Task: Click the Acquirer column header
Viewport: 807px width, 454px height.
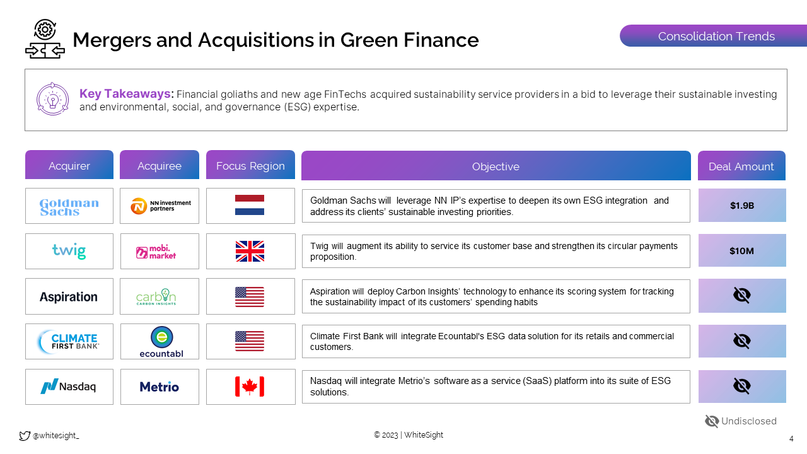Action: 69,166
